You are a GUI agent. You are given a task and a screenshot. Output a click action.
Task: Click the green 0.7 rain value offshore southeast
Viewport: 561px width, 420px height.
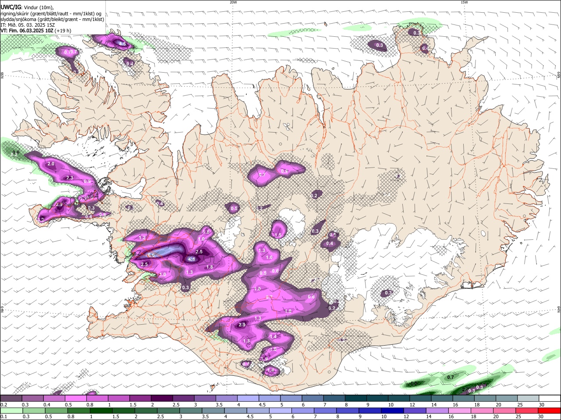tap(450, 377)
